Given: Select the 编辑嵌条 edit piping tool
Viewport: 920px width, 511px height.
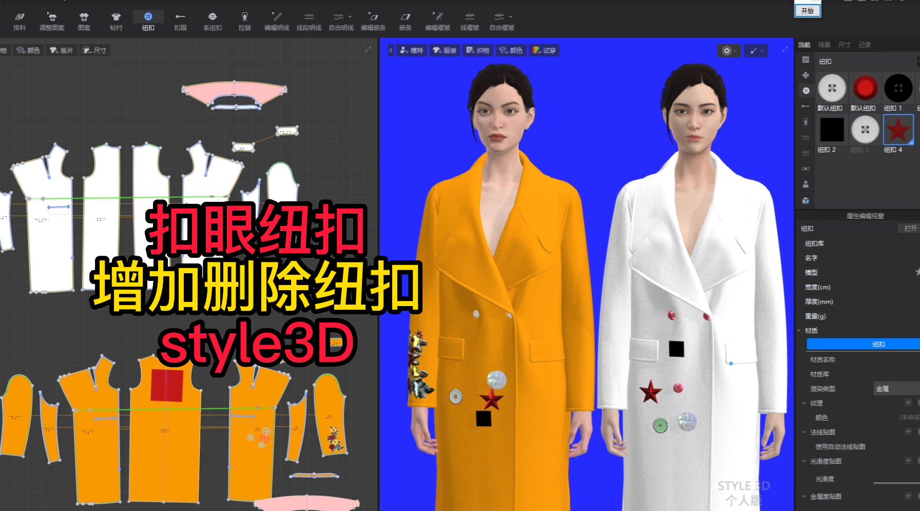Looking at the screenshot, I should pos(373,22).
